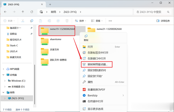Toggle the 详细信息 details pane
174x112 pixels.
tap(163, 21)
